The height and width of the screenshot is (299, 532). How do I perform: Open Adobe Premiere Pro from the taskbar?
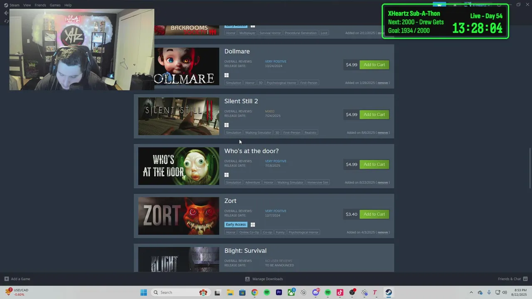pos(279,292)
